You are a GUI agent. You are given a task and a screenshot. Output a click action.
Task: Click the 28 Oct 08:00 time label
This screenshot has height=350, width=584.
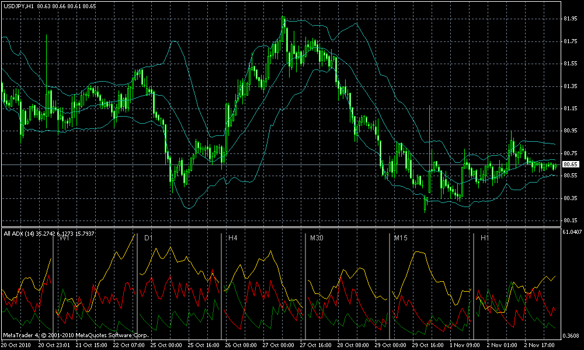353,345
